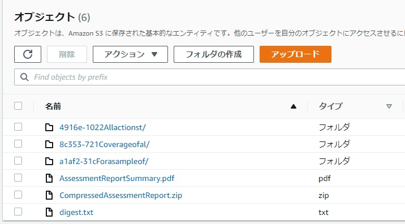Click the zip type cell
Screen dimensions: 405x224
point(324,195)
